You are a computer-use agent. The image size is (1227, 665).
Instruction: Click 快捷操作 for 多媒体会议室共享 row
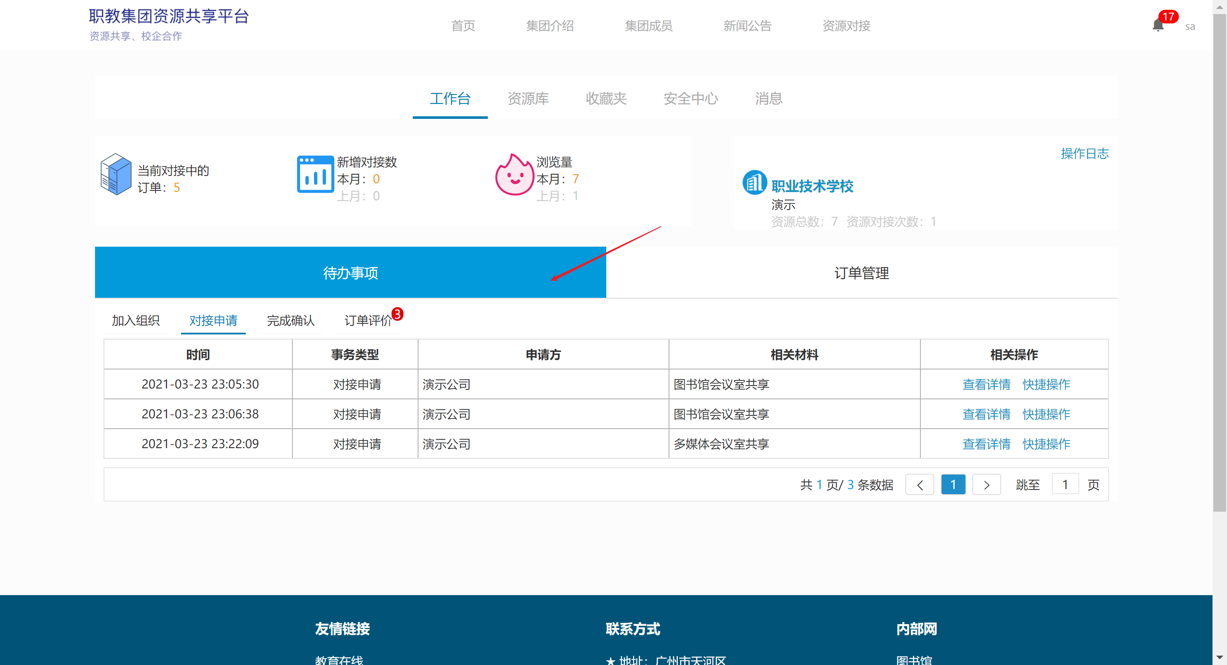(1046, 444)
